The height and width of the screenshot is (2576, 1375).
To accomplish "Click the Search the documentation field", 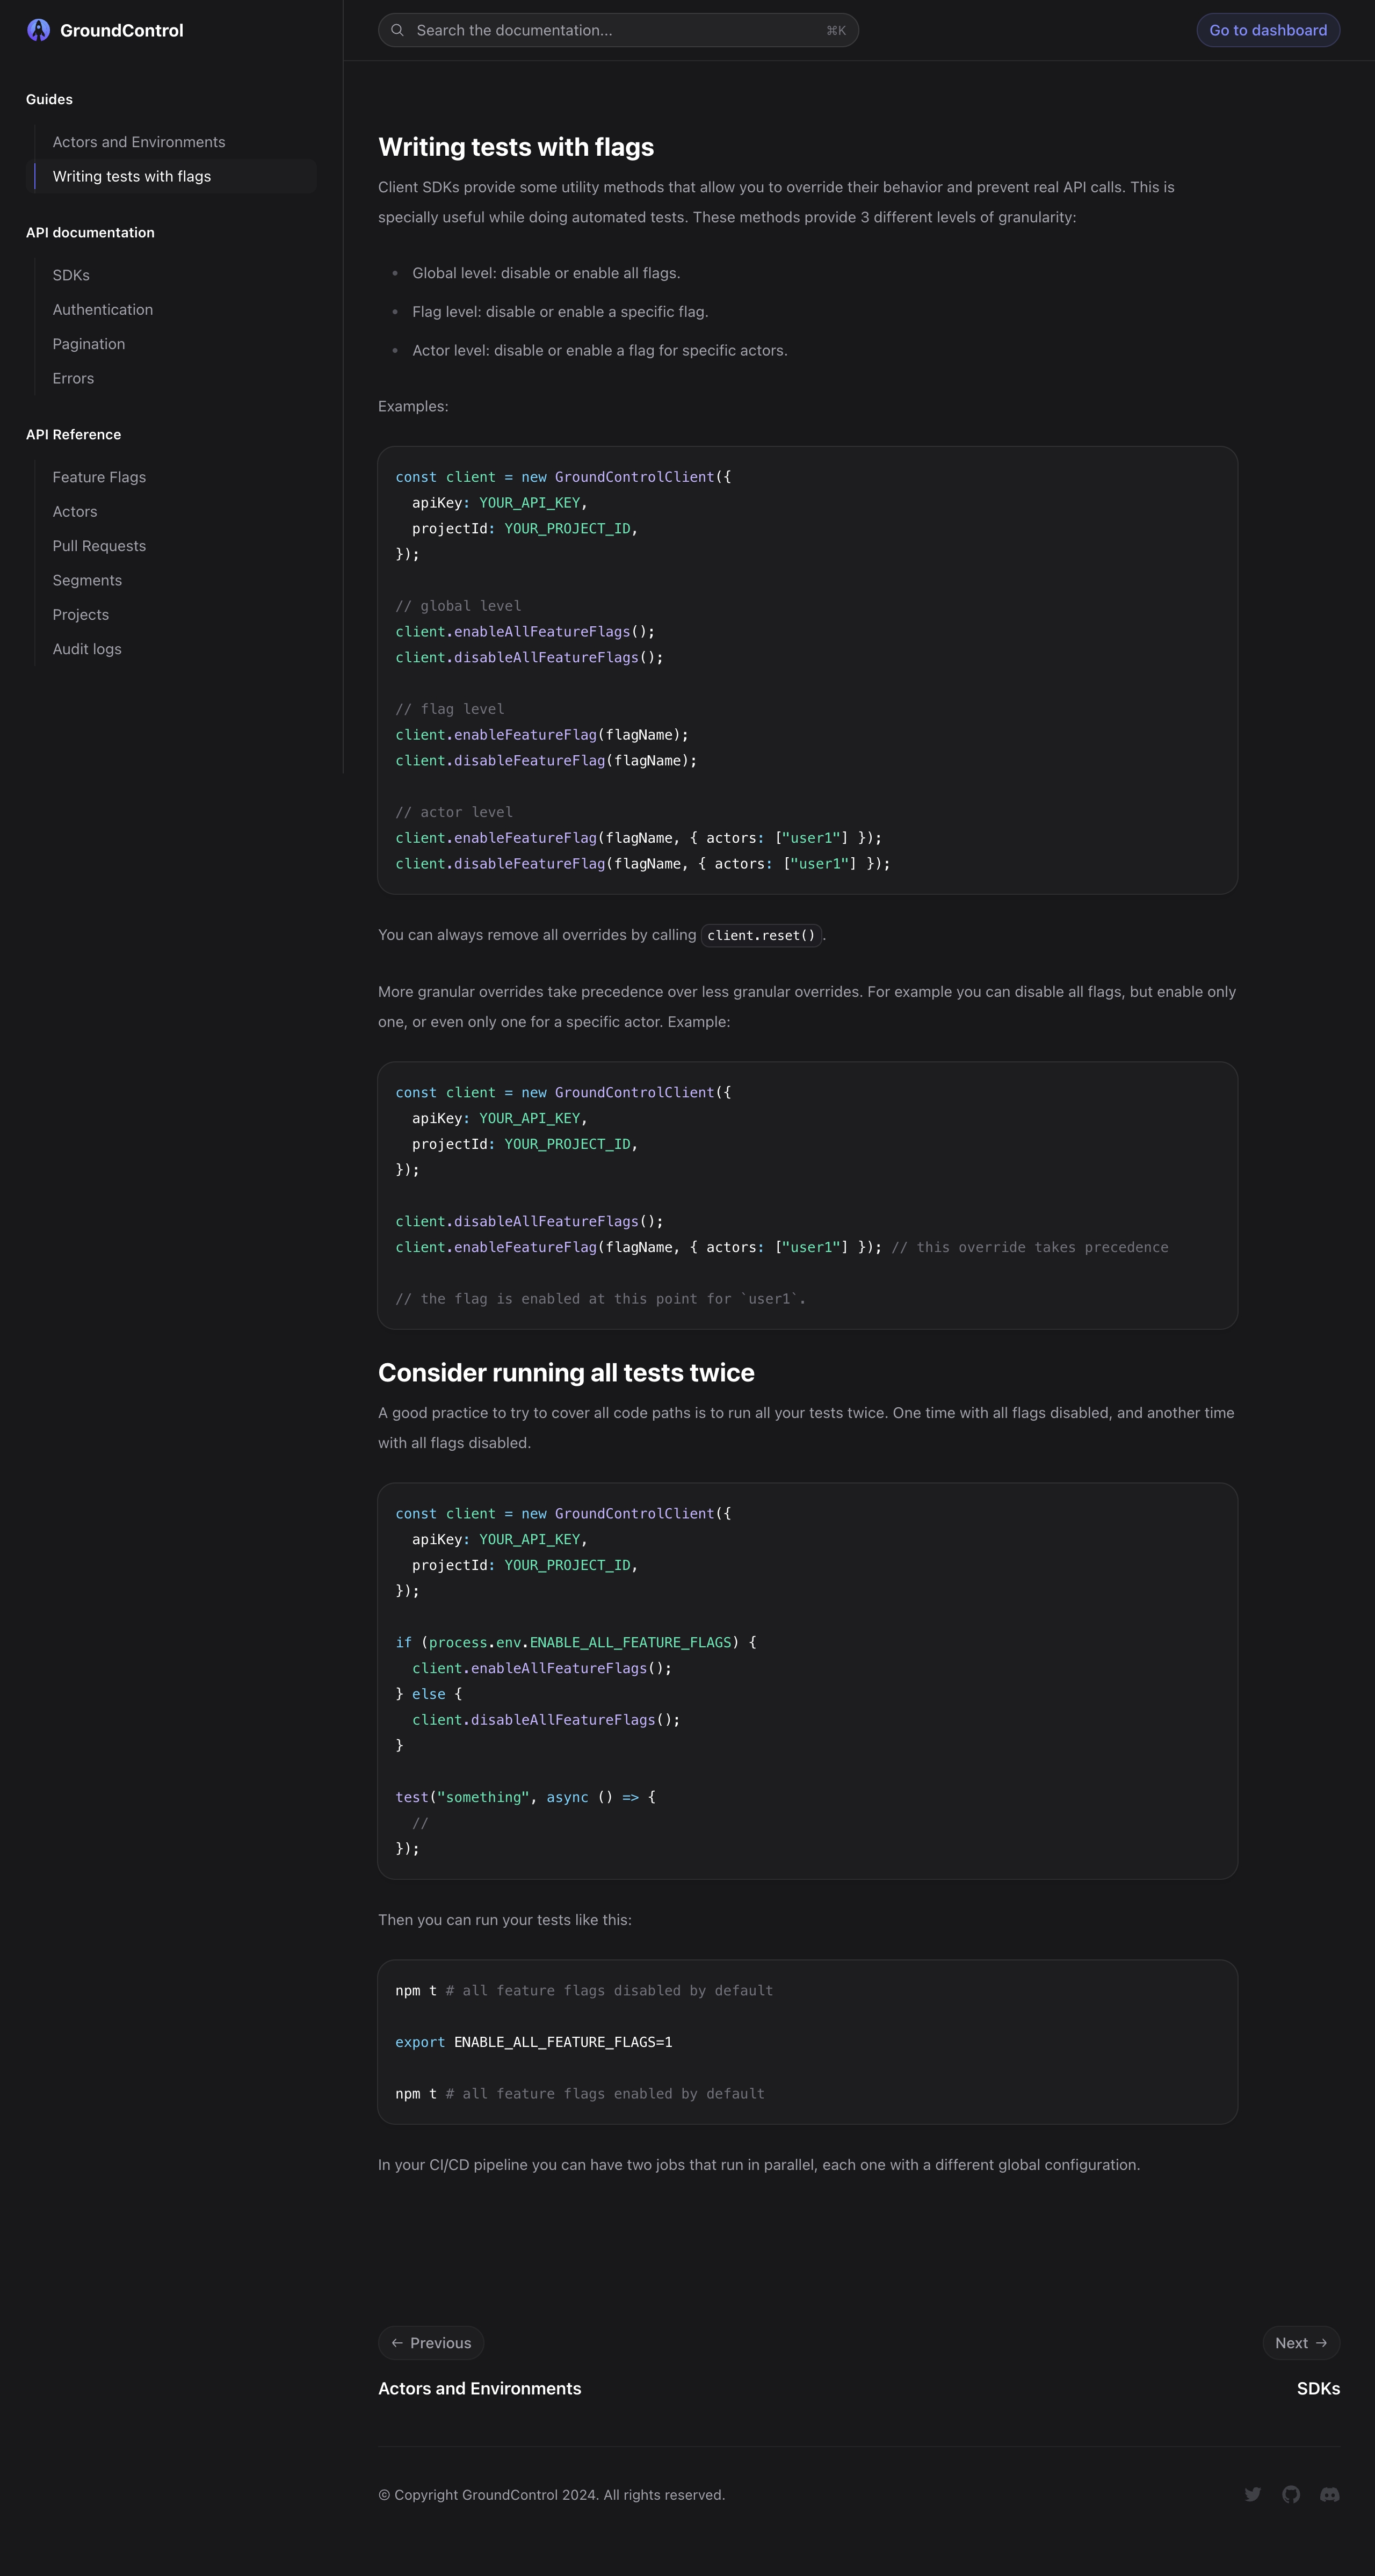I will click(x=618, y=30).
